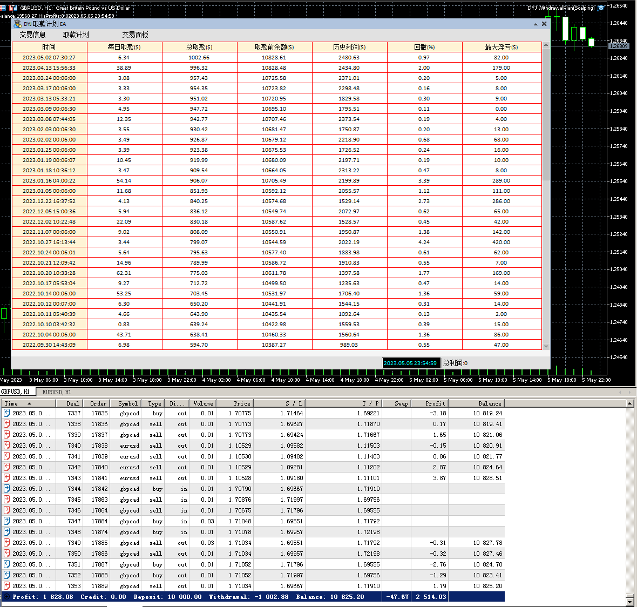Image resolution: width=637 pixels, height=607 pixels.
Task: Click the buy icon on deal 7352 row
Action: pos(6,575)
